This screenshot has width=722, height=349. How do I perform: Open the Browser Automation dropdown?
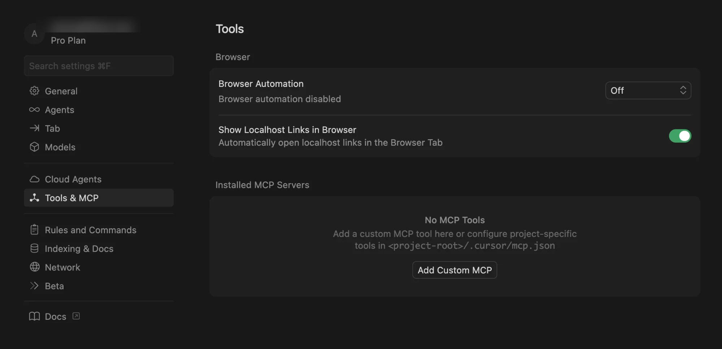tap(648, 90)
